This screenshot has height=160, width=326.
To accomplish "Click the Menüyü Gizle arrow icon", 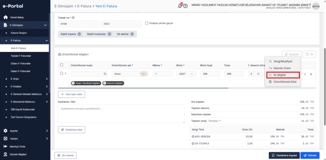I will (x=6, y=147).
